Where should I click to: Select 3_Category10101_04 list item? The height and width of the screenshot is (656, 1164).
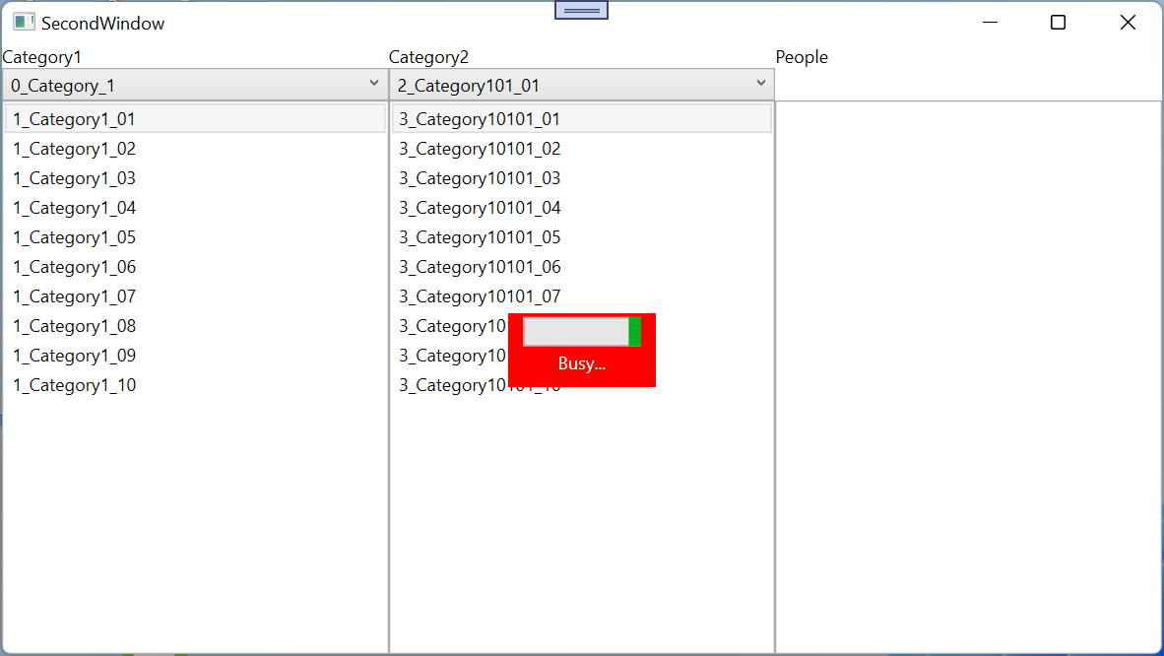coord(582,208)
